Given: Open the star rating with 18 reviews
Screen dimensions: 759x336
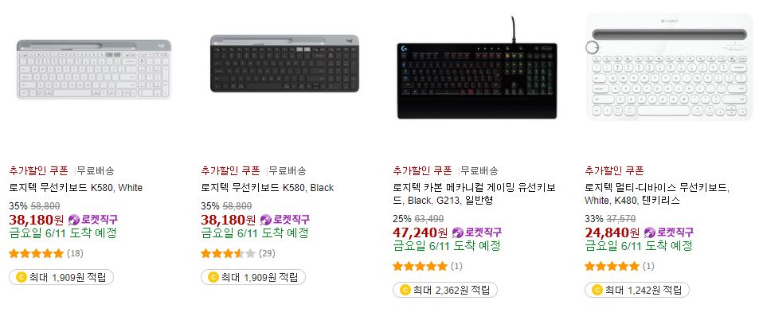Looking at the screenshot, I should tap(37, 253).
